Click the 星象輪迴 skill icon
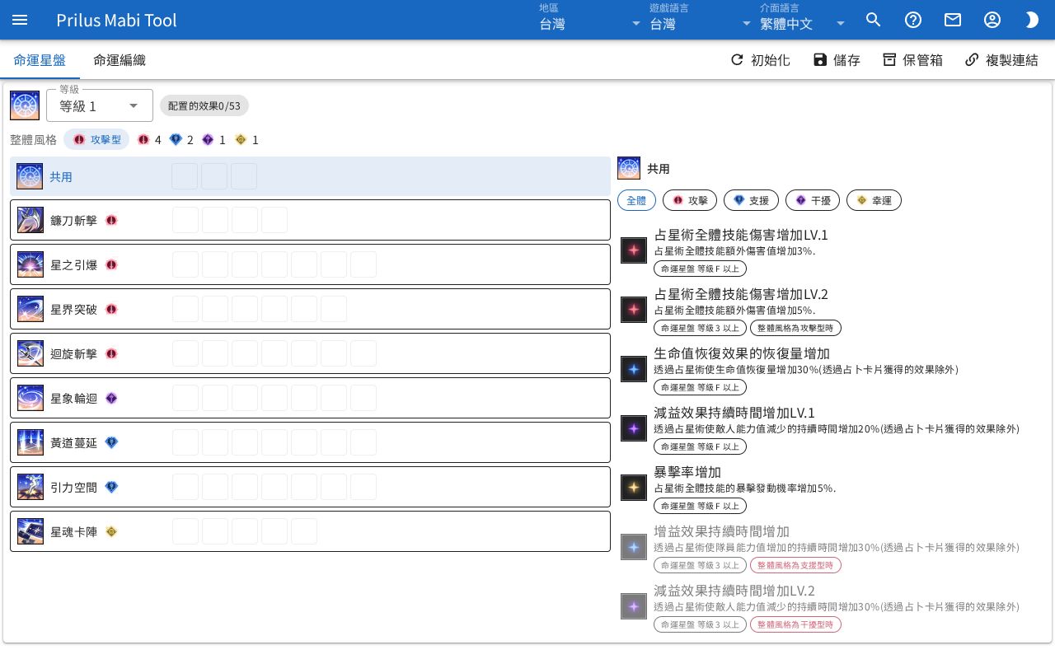 coord(30,399)
